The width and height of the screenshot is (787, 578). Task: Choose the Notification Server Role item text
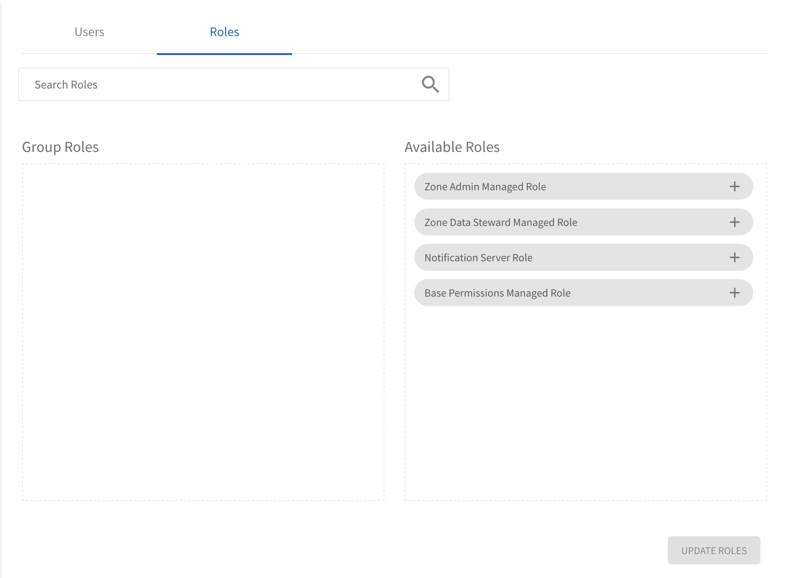[x=478, y=257]
